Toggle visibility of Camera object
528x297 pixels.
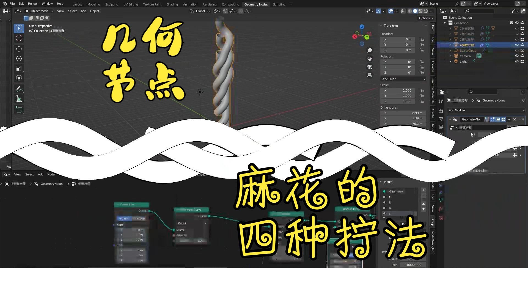[x=516, y=56]
